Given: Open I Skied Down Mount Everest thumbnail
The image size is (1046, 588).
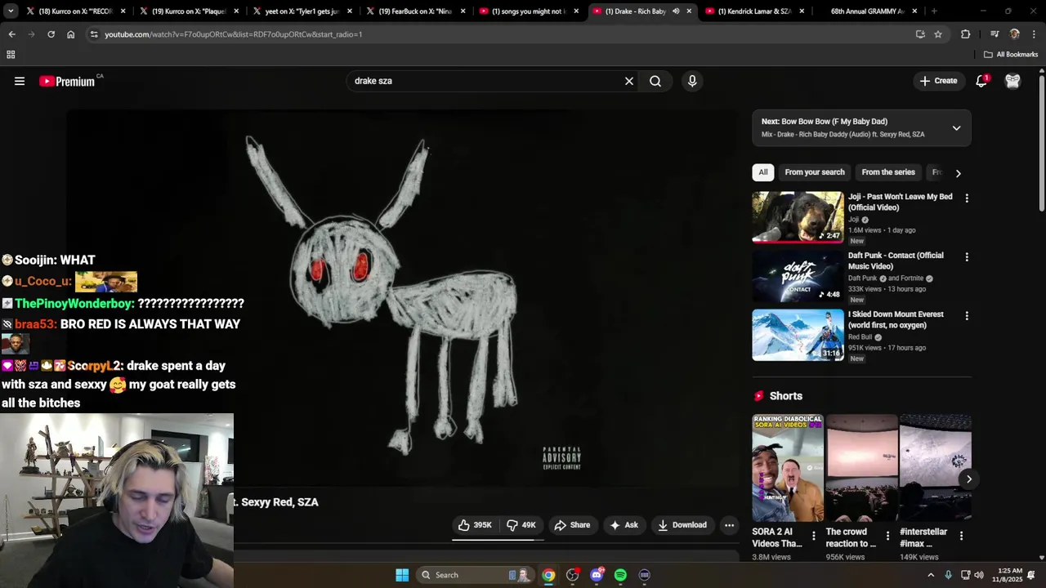Looking at the screenshot, I should (x=798, y=335).
